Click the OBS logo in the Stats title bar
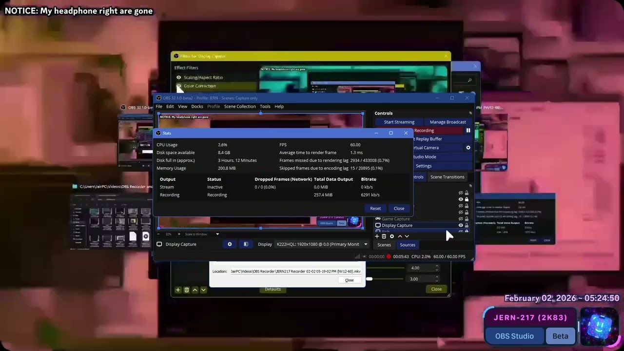Viewport: 624px width, 351px height. (x=158, y=133)
